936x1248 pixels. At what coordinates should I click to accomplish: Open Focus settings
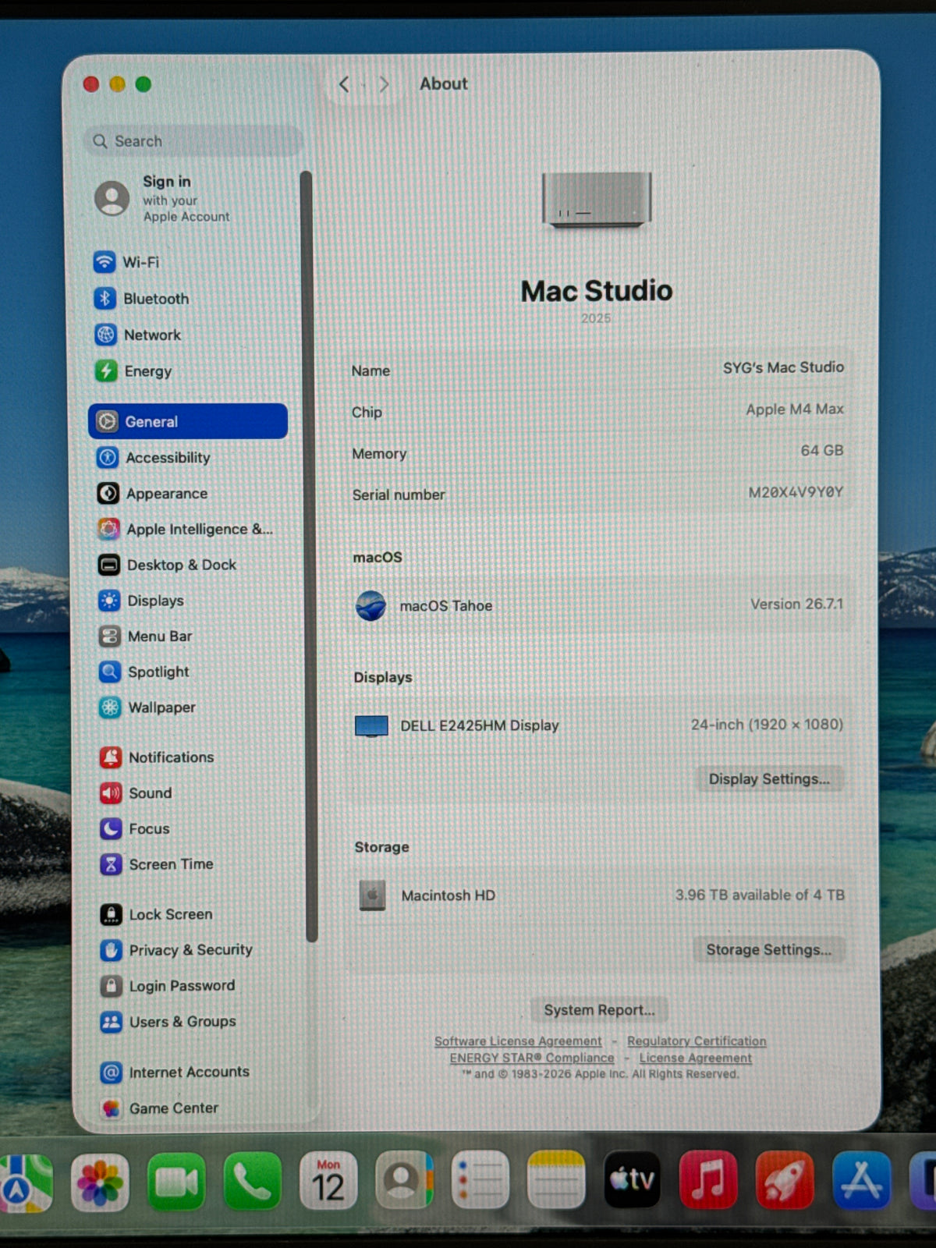[x=135, y=828]
